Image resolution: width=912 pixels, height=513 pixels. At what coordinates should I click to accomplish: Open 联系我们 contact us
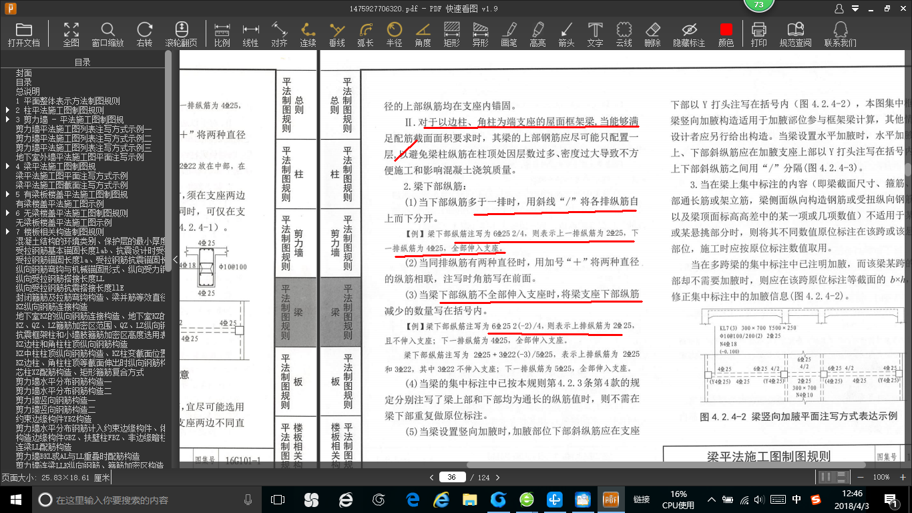pos(841,34)
